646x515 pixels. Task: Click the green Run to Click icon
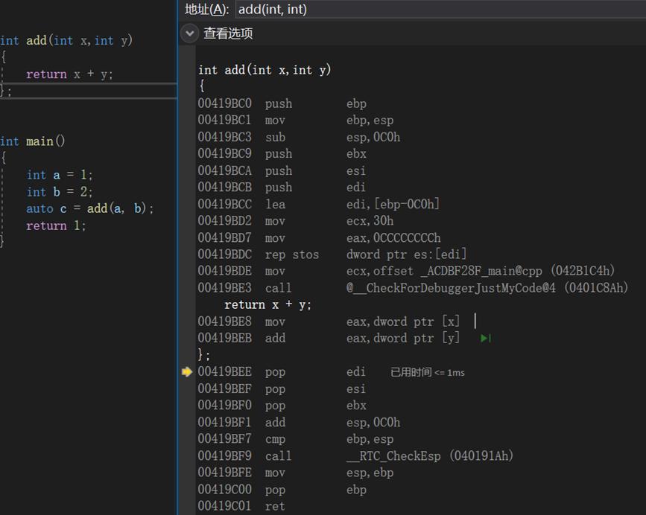tap(485, 338)
